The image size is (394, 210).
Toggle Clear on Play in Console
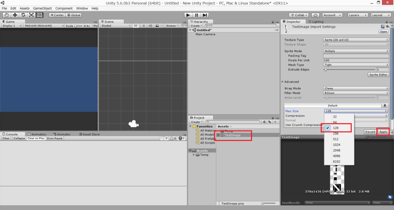point(36,138)
